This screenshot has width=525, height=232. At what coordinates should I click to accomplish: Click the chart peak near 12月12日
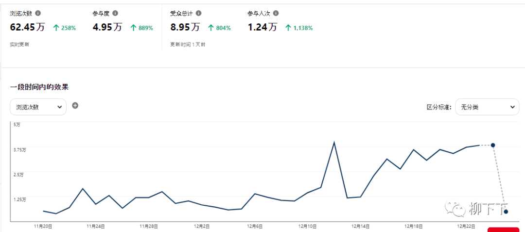coord(334,142)
